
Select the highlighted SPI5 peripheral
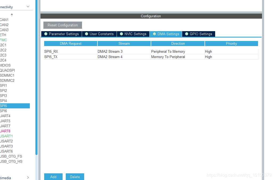(x=15, y=106)
